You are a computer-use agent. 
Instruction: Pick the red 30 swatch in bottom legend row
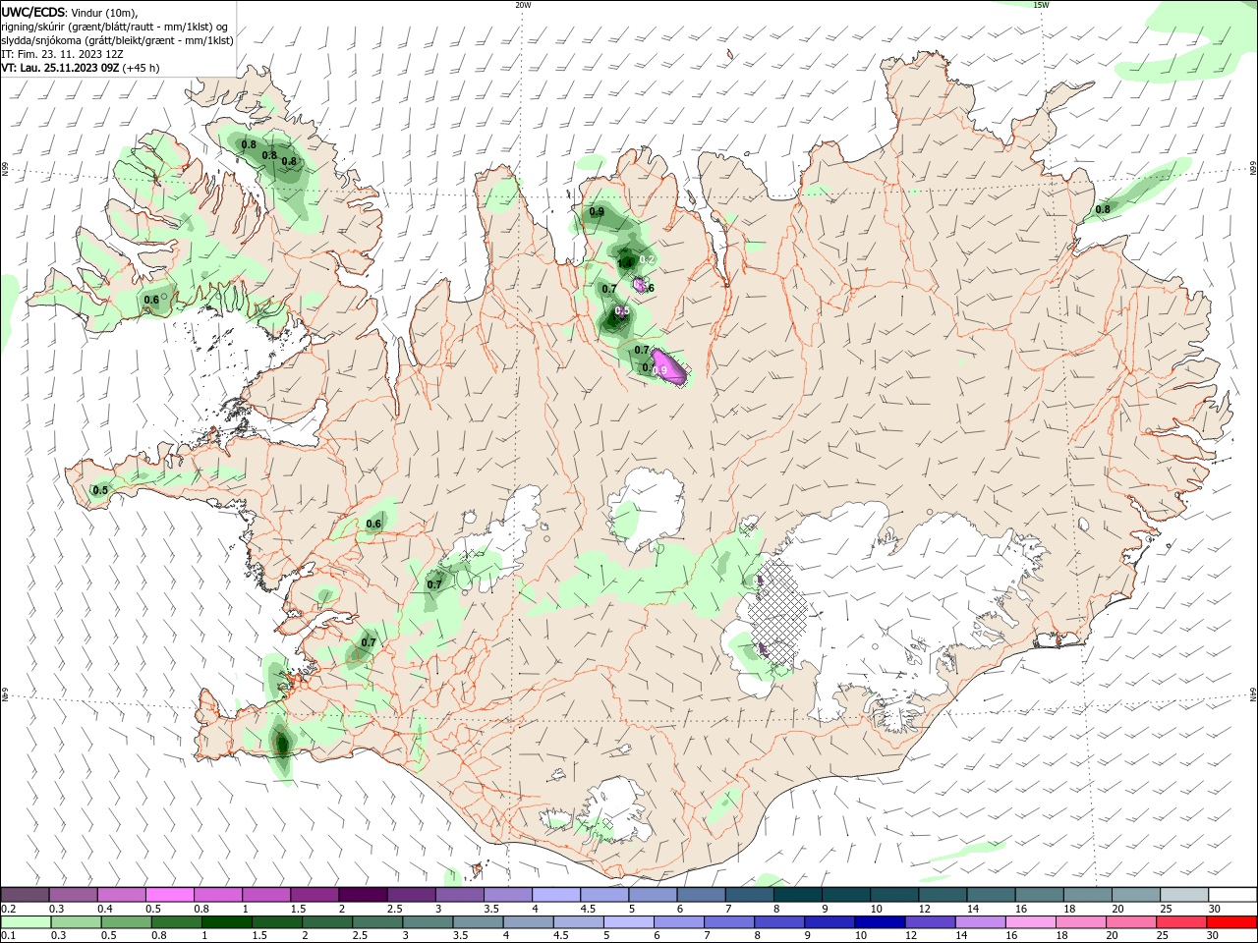[1231, 922]
